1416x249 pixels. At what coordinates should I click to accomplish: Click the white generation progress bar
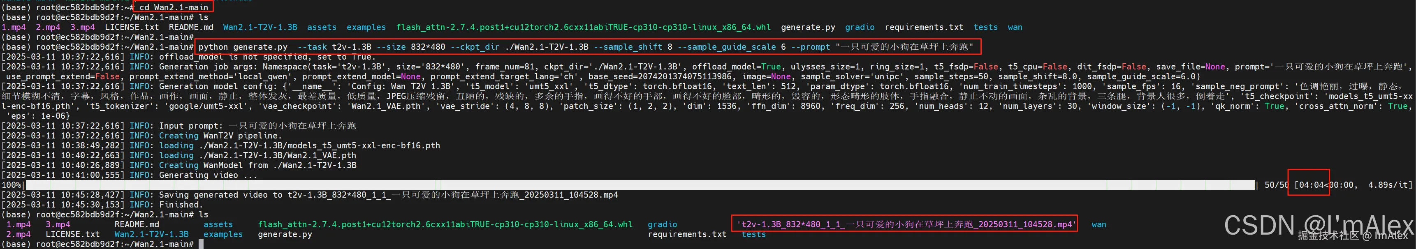tap(640, 185)
